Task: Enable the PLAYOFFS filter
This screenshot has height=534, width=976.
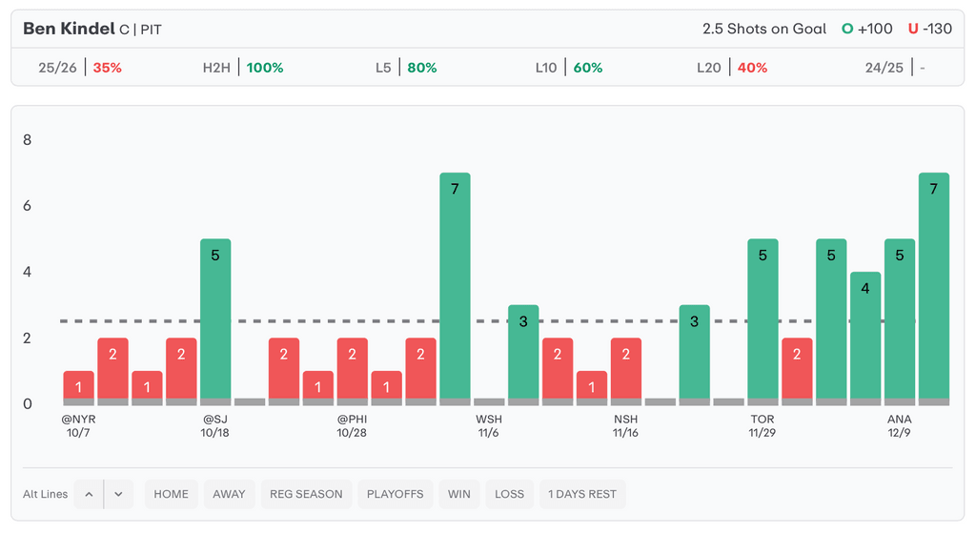Action: pos(396,494)
